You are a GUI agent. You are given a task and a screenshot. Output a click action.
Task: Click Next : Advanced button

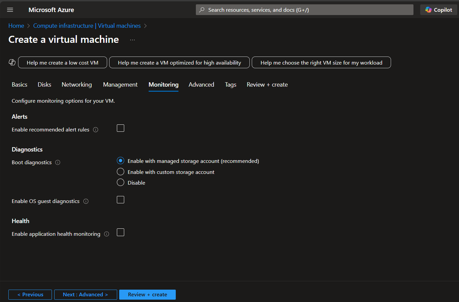tap(85, 295)
